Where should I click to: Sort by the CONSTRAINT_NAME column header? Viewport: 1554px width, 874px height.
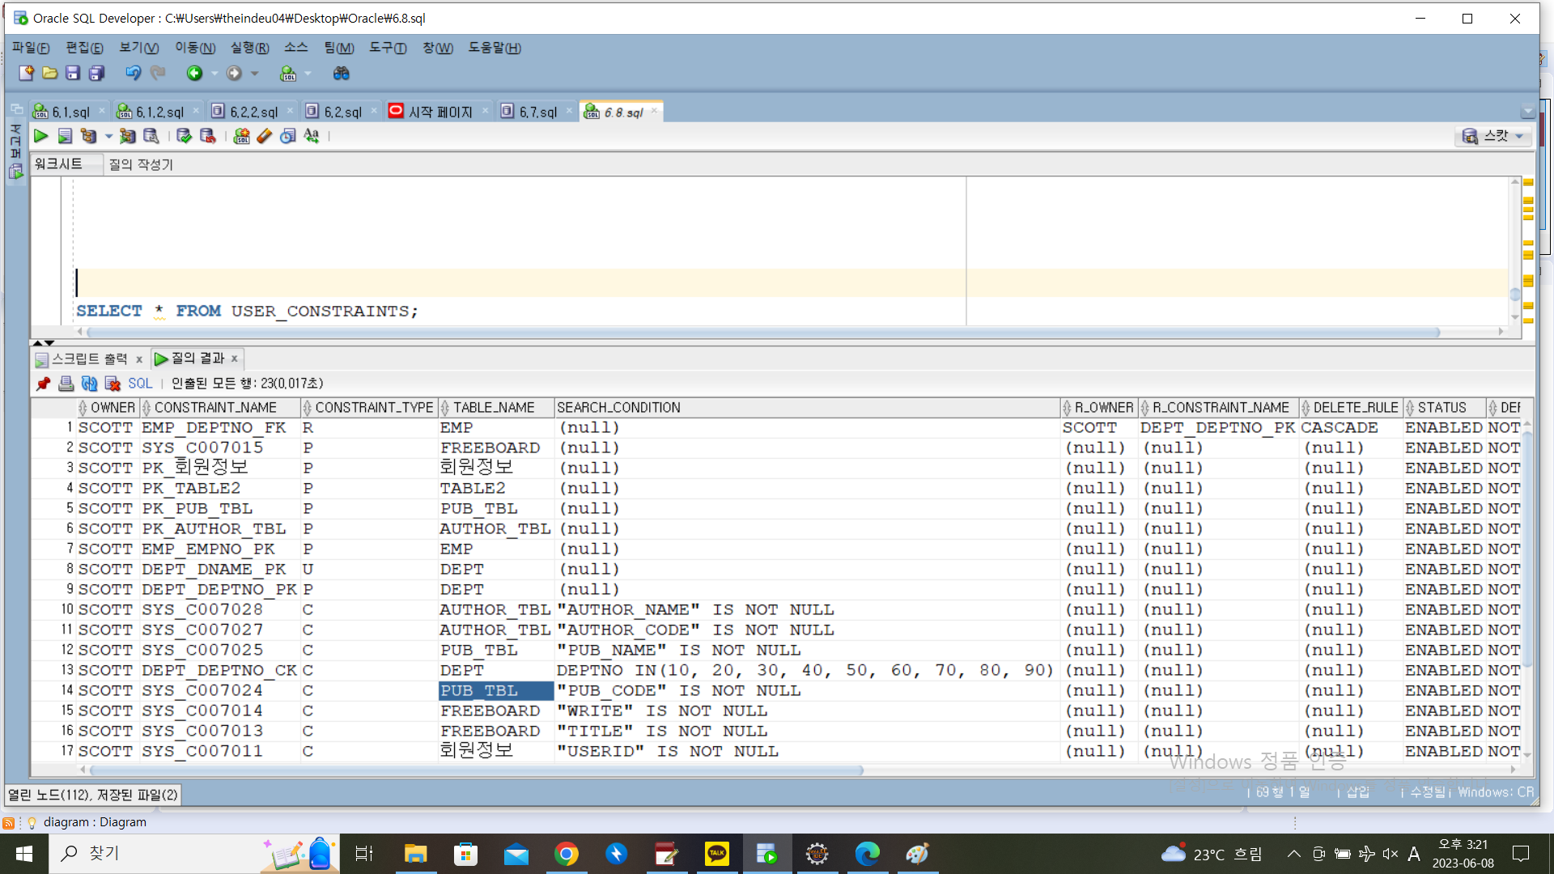pos(220,408)
